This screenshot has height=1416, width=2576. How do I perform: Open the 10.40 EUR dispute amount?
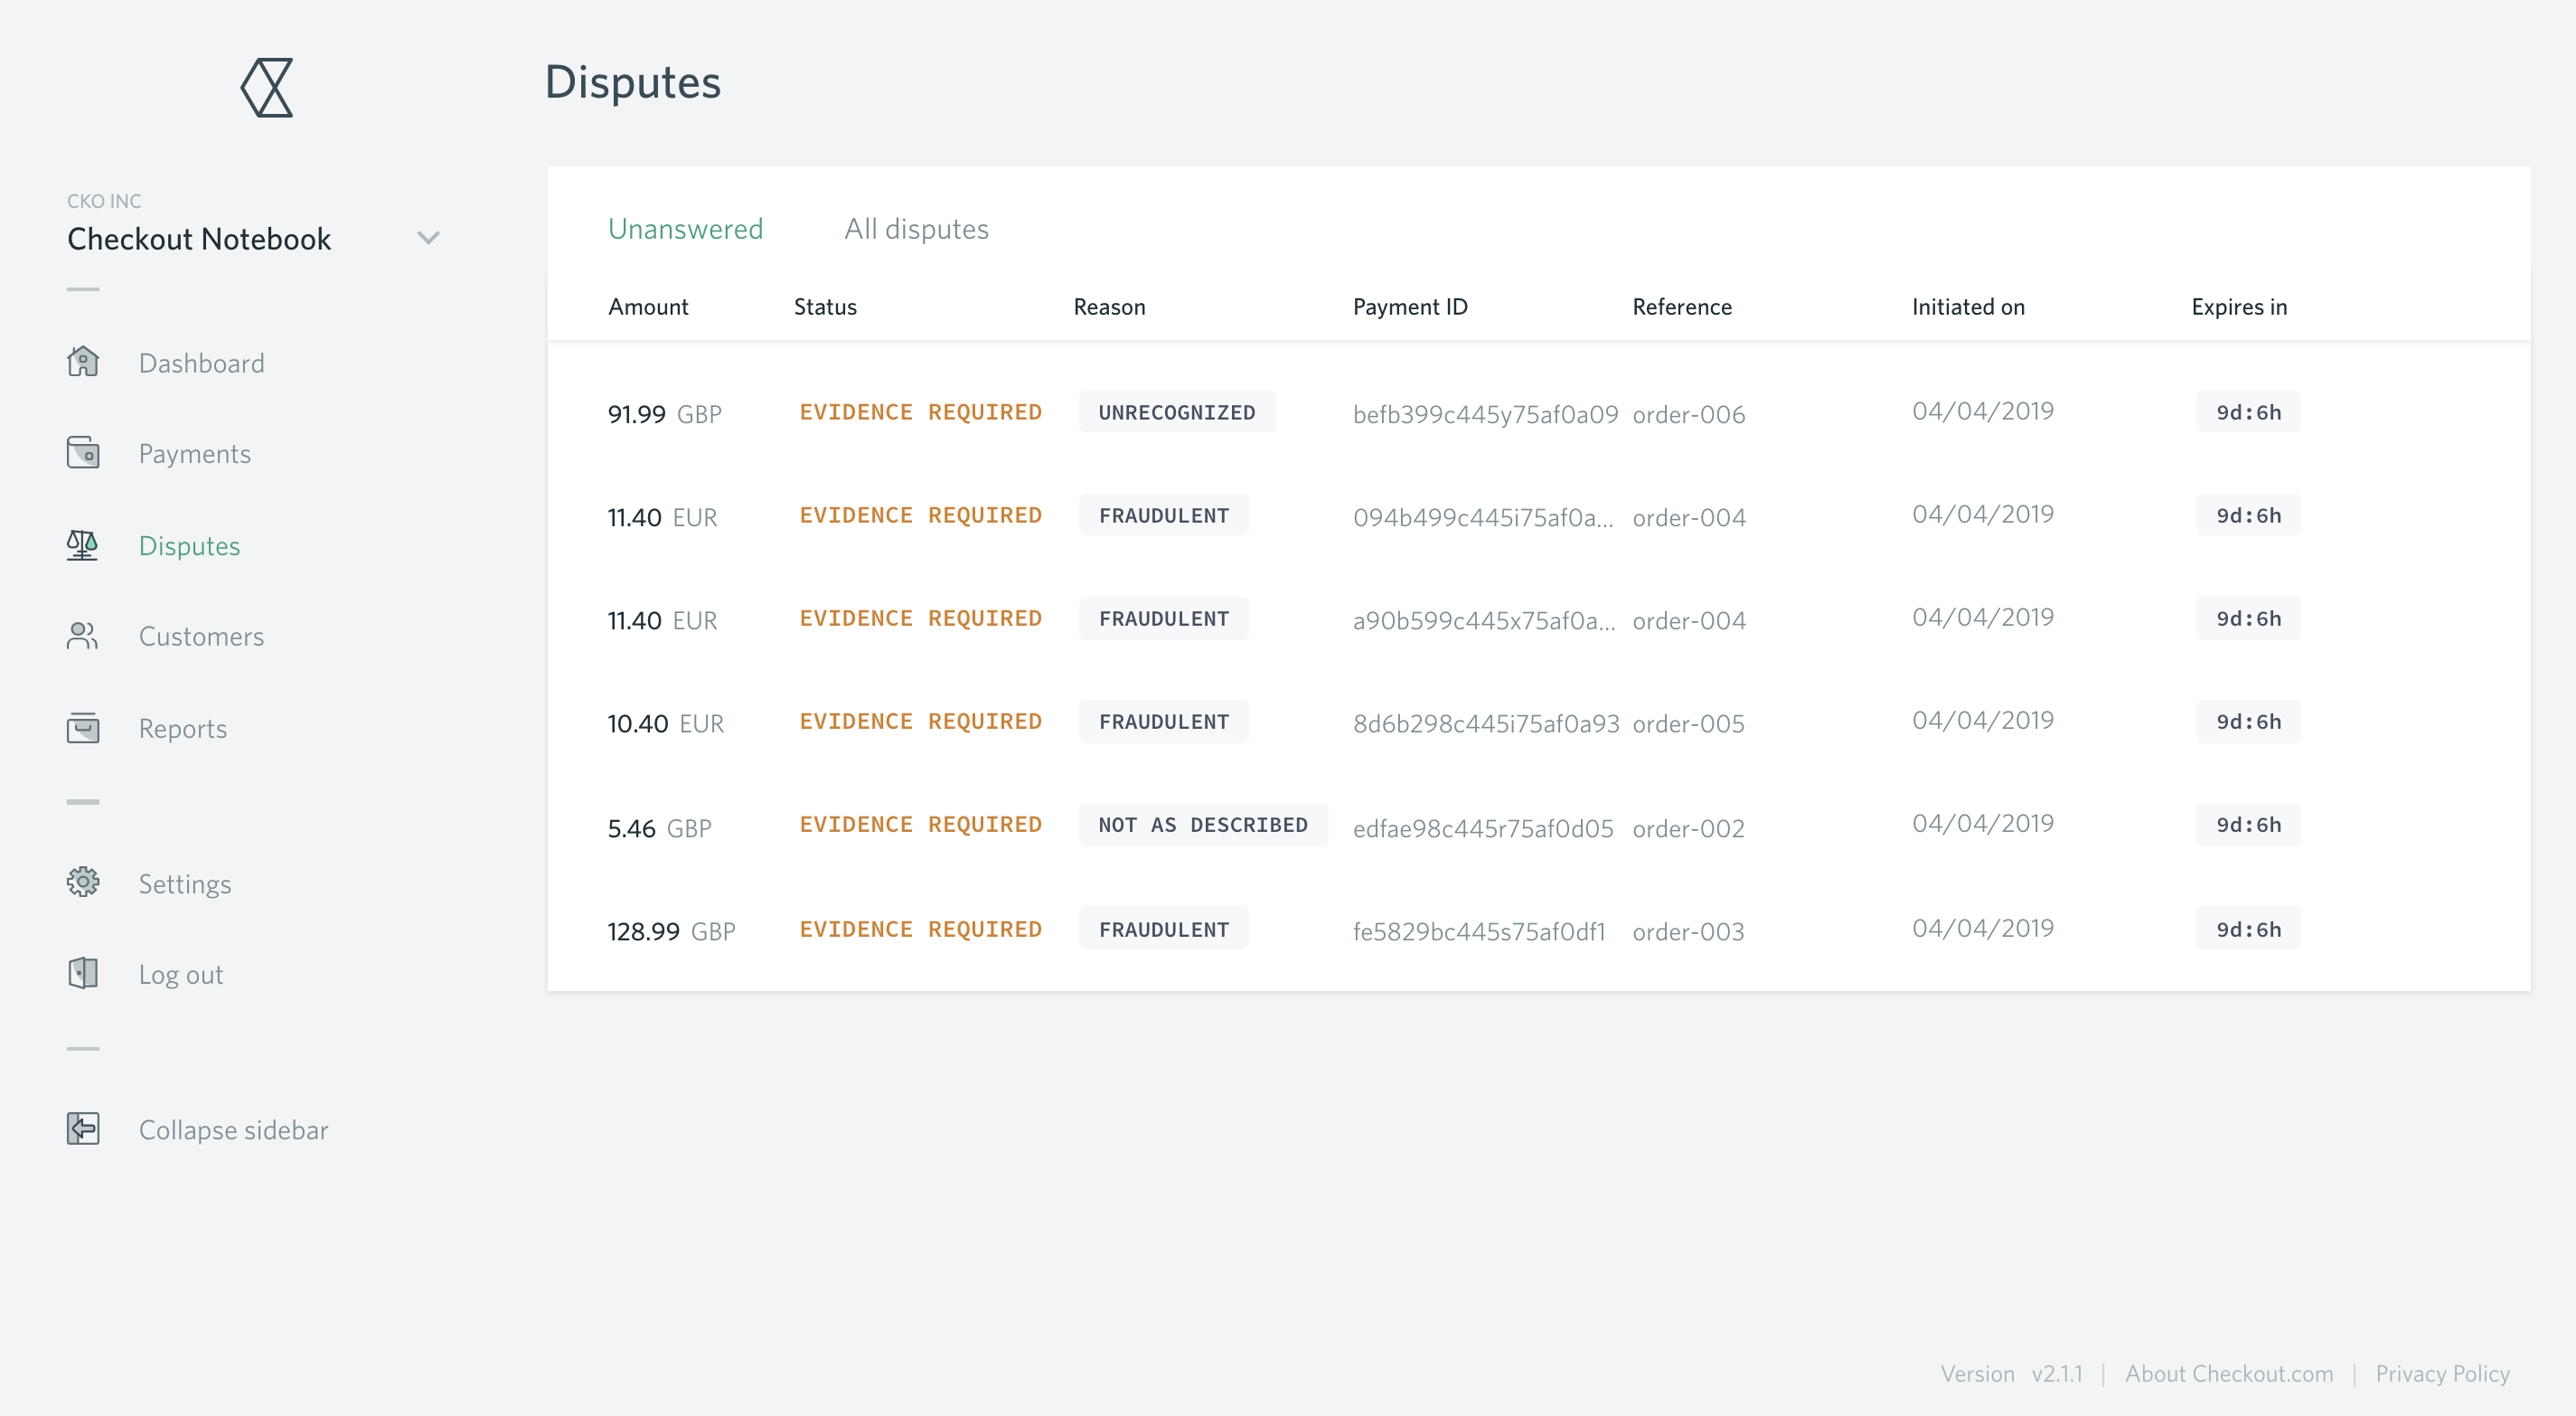pos(665,723)
